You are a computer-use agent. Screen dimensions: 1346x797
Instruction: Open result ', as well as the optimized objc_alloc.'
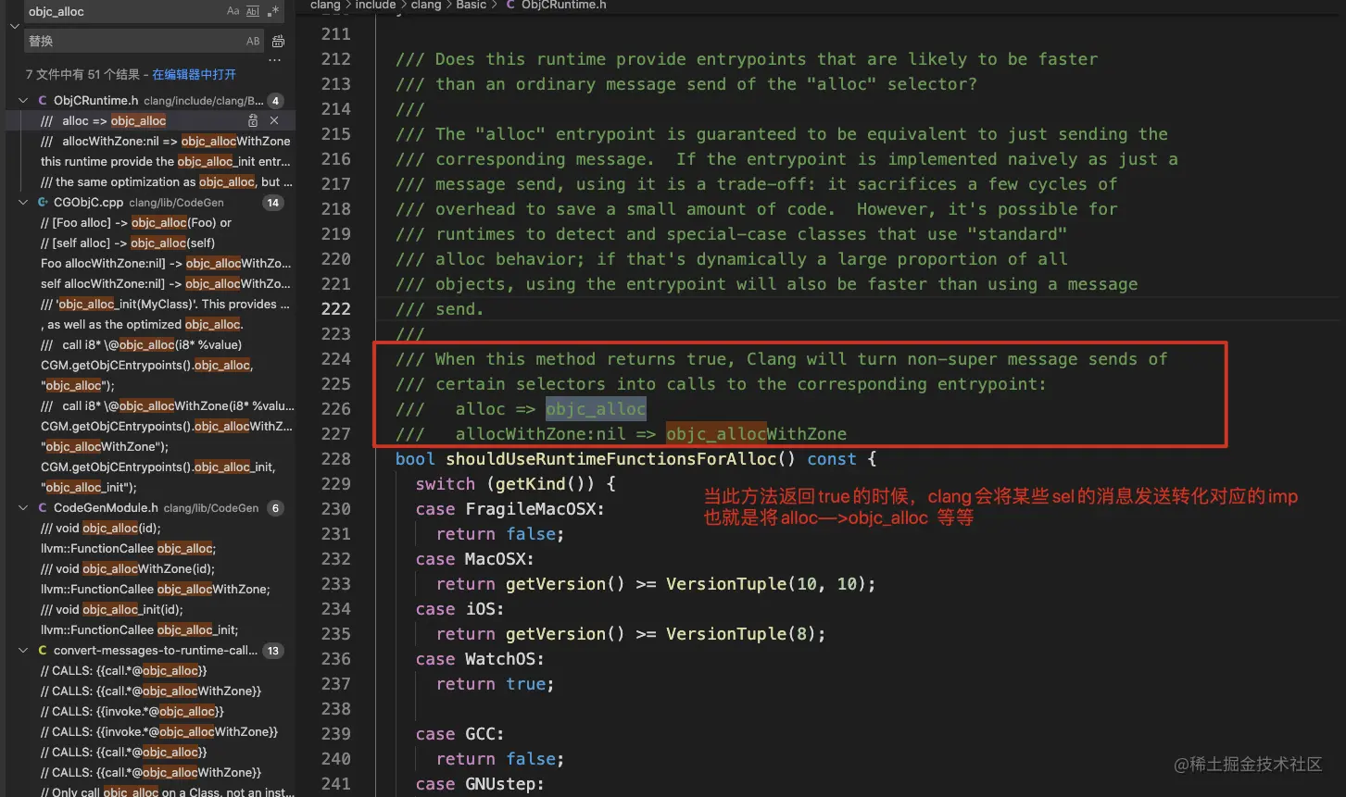(142, 325)
